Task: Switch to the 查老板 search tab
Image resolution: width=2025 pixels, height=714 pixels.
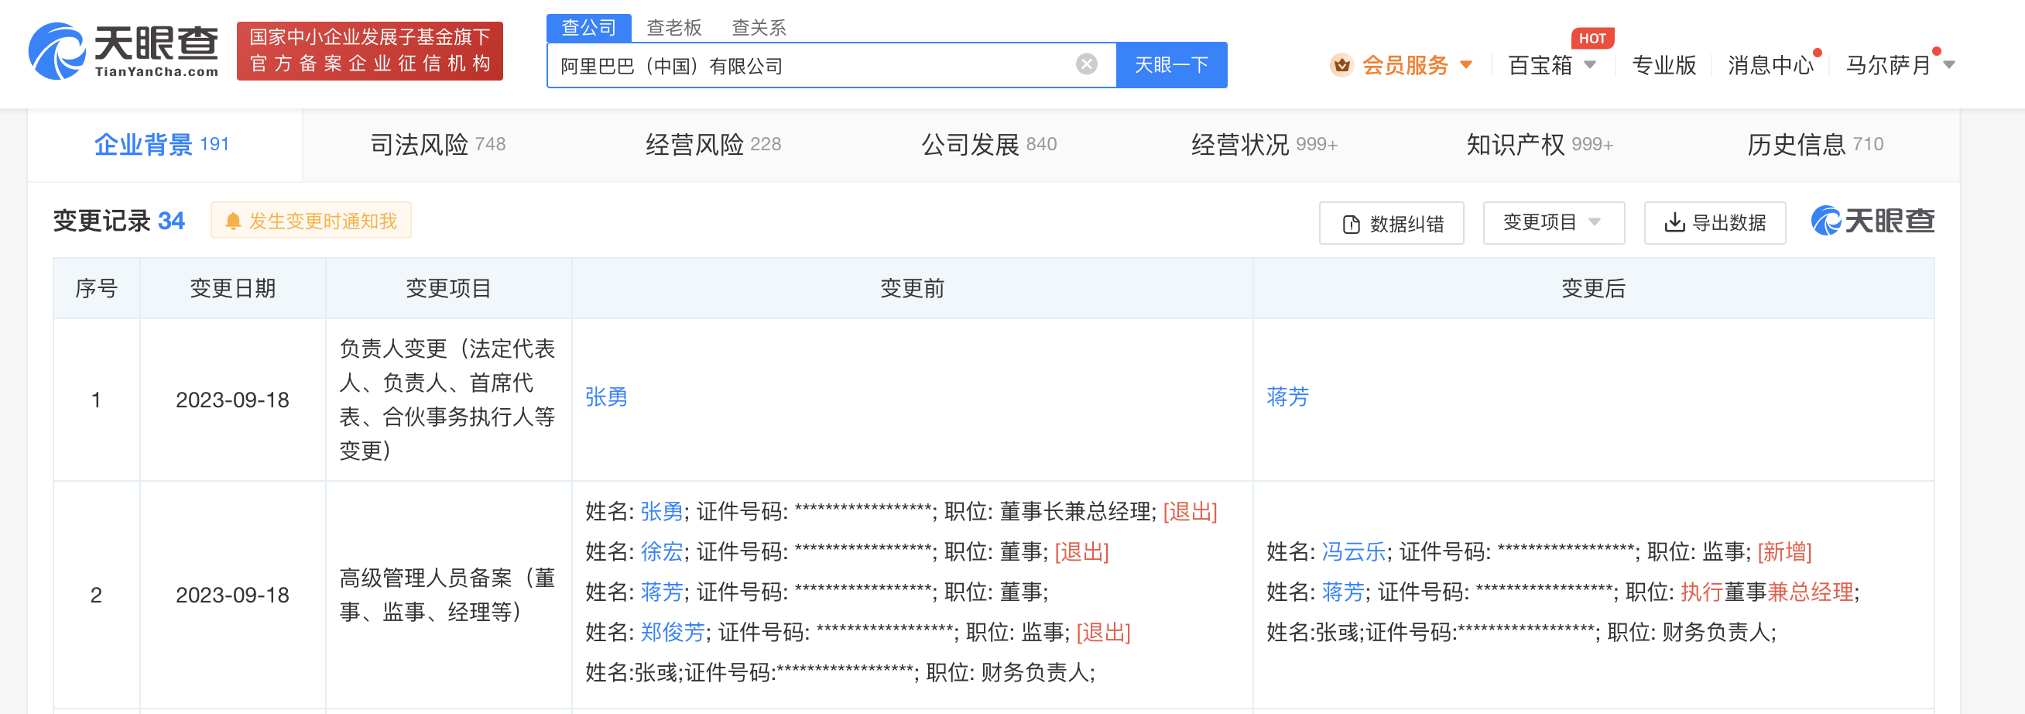Action: [673, 28]
